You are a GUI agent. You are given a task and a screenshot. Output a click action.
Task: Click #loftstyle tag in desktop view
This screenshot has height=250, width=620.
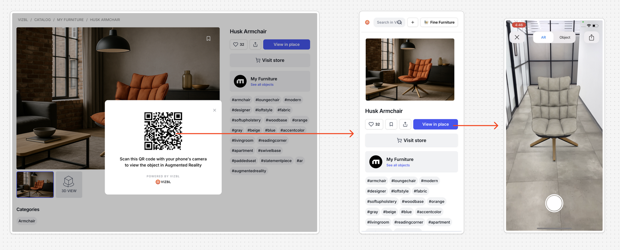click(264, 110)
